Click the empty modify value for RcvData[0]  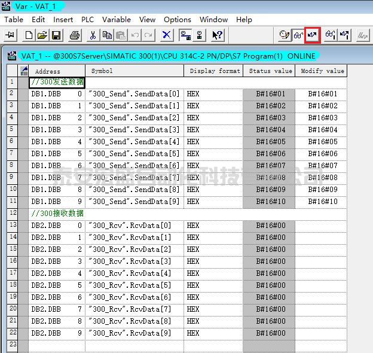(323, 226)
